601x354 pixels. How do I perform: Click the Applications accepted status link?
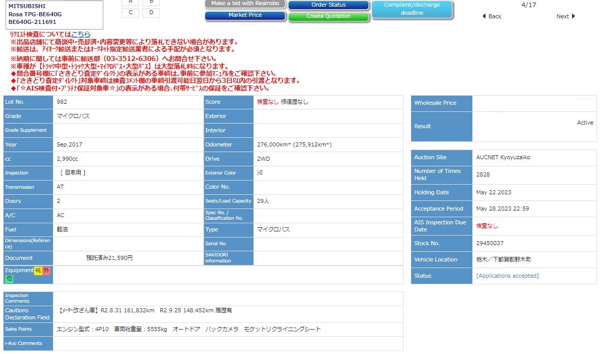(507, 276)
